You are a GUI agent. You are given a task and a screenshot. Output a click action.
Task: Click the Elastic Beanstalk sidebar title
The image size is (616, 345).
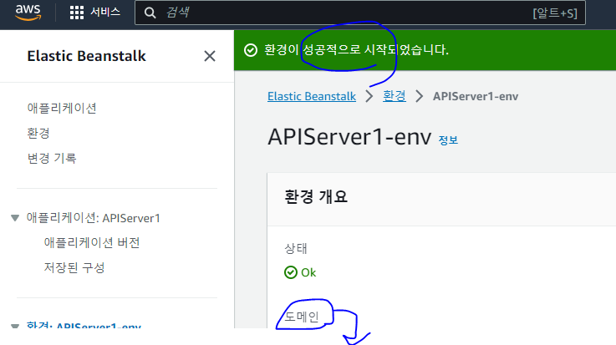coord(86,56)
